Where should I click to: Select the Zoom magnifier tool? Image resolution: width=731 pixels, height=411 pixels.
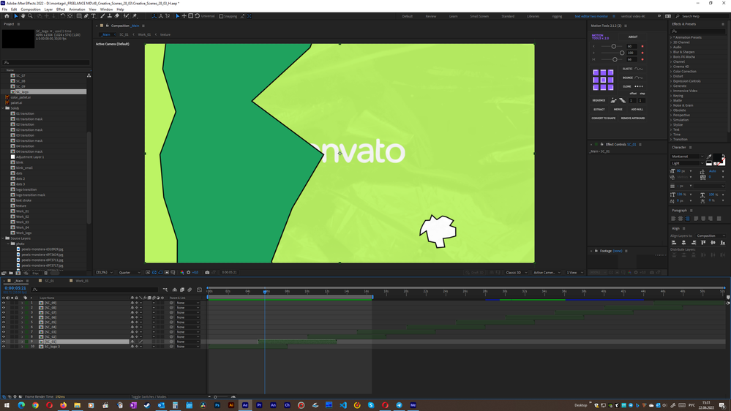(x=30, y=16)
